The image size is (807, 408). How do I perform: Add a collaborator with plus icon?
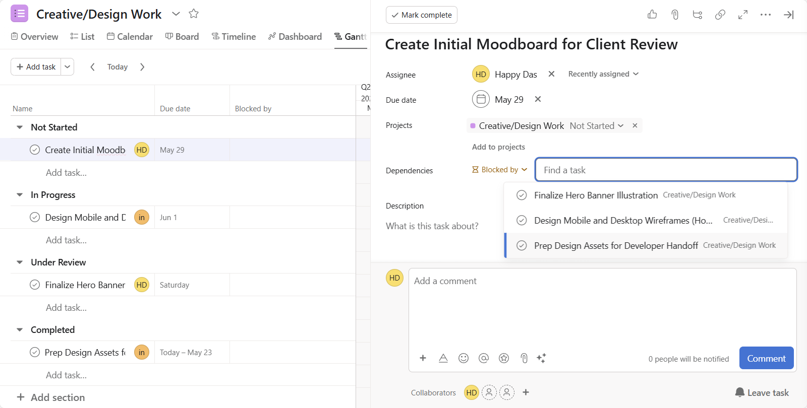(x=526, y=392)
